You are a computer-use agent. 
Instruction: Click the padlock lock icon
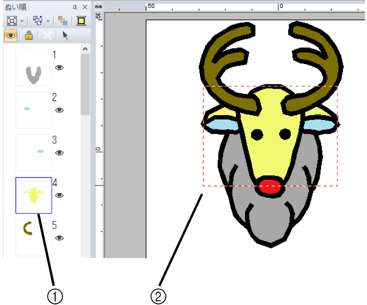pos(29,35)
